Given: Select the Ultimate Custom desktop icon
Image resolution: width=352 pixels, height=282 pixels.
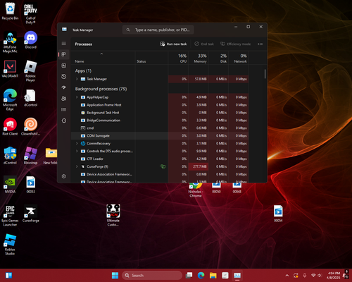Looking at the screenshot, I should pyautogui.click(x=113, y=215).
